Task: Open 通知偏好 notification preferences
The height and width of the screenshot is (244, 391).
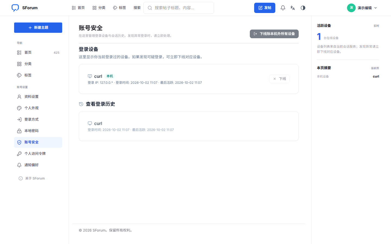Action: pyautogui.click(x=38, y=165)
